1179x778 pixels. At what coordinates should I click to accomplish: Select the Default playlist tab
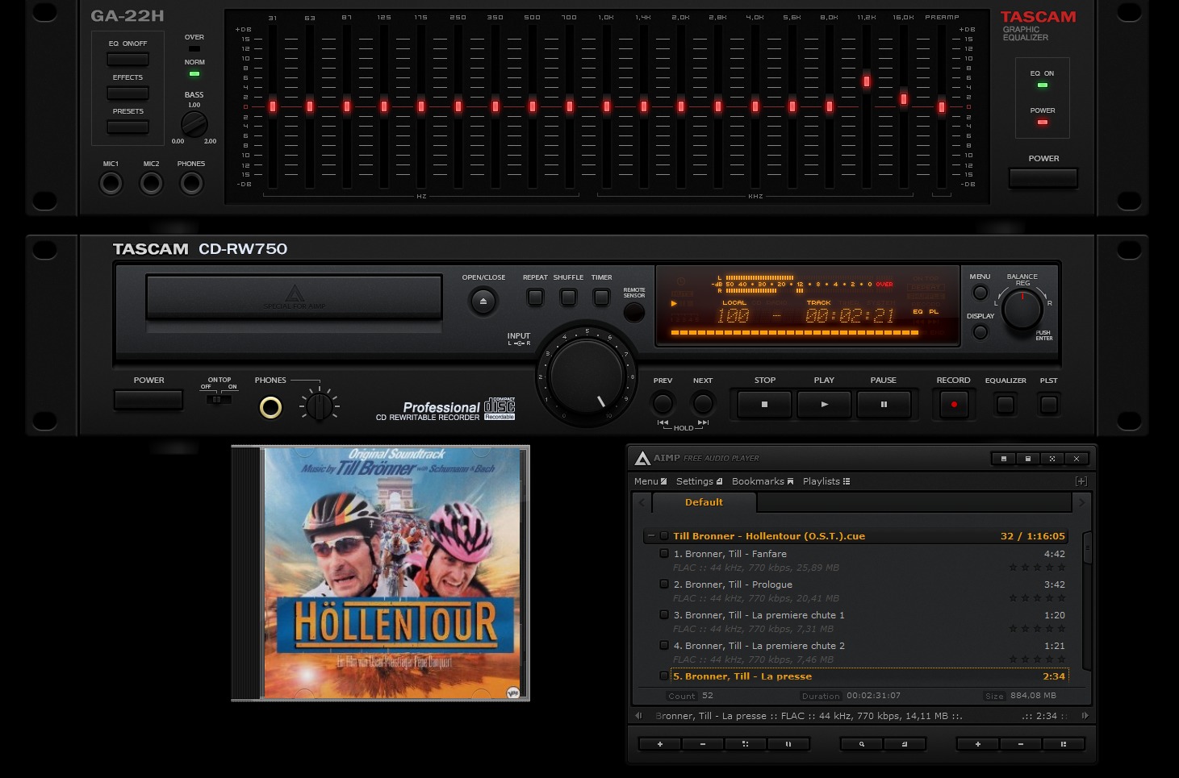pos(704,502)
